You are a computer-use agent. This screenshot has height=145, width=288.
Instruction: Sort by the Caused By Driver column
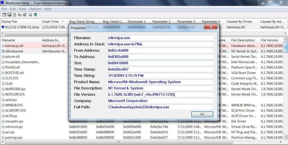[x=242, y=22]
